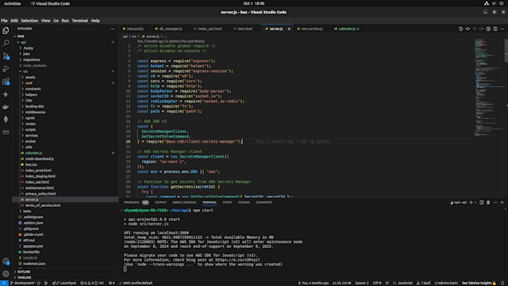Open the Search view in activity bar
The image size is (508, 286).
click(x=6, y=43)
